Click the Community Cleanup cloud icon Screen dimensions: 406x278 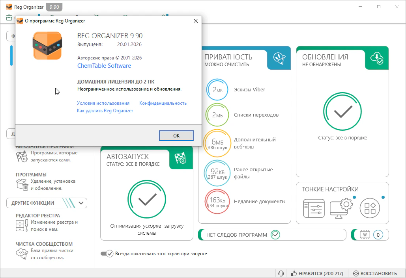pos(21,254)
